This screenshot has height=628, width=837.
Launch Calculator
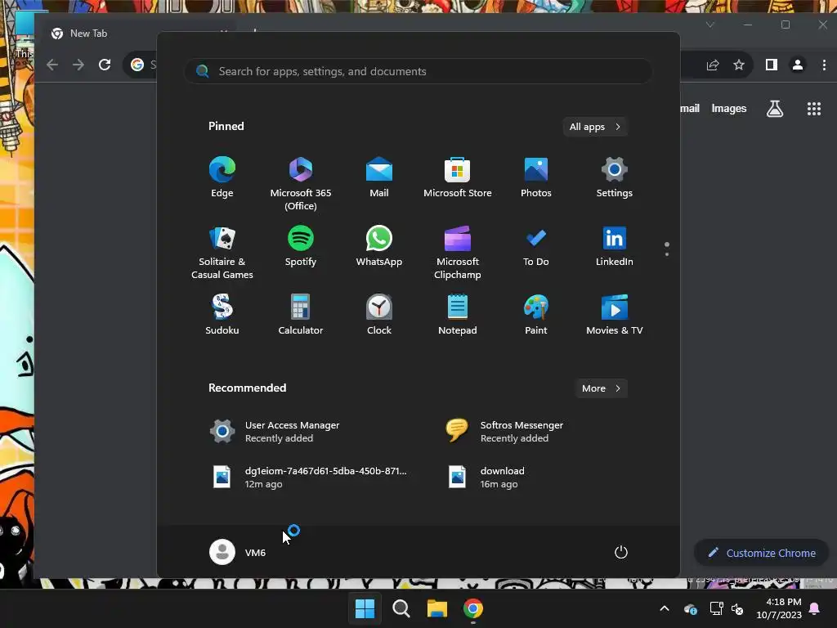[301, 315]
